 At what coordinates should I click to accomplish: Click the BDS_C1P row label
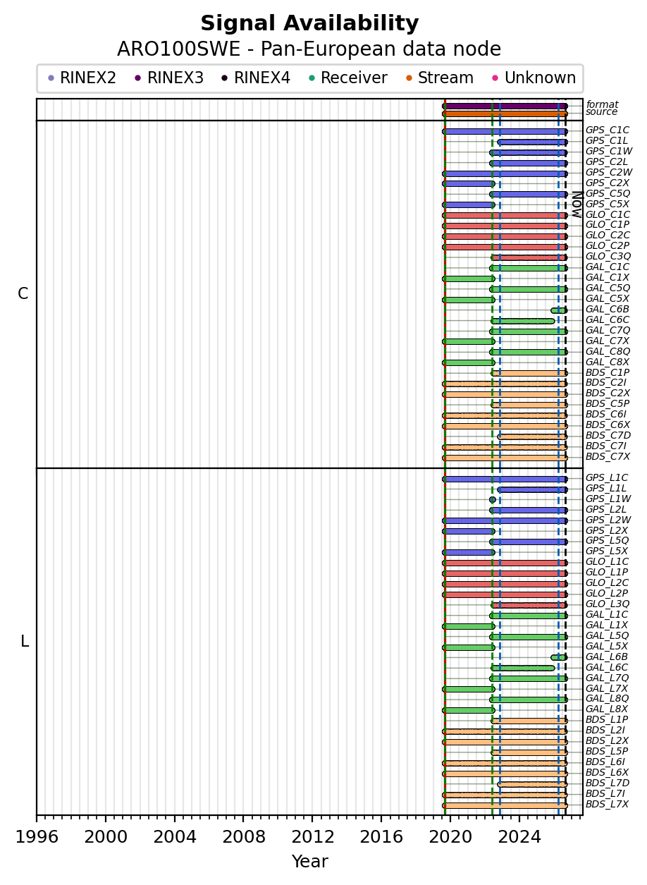point(608,372)
